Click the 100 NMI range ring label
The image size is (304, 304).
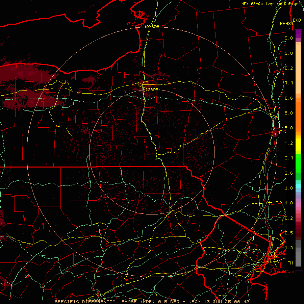point(152,27)
